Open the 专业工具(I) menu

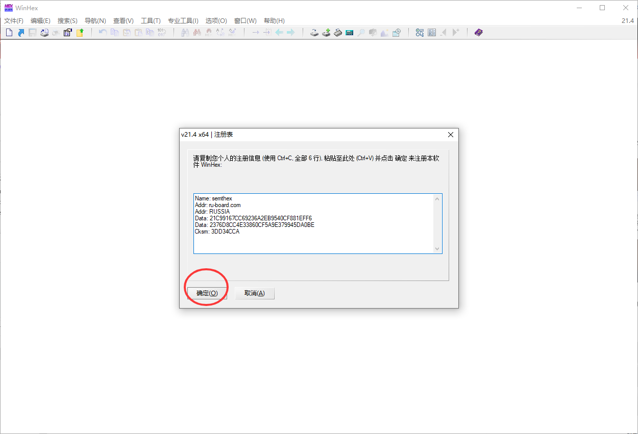pyautogui.click(x=183, y=21)
